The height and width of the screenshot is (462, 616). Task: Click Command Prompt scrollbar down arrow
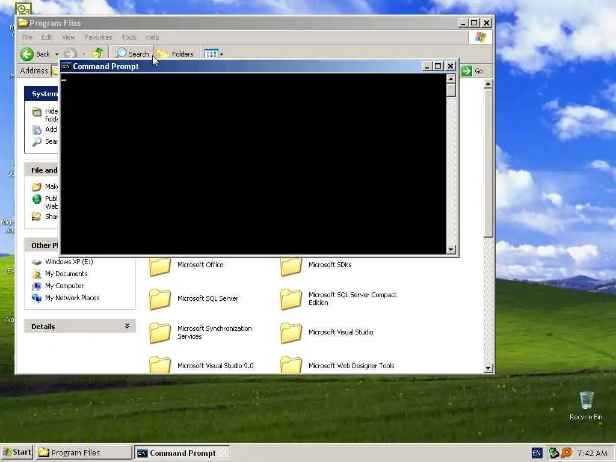tap(451, 249)
